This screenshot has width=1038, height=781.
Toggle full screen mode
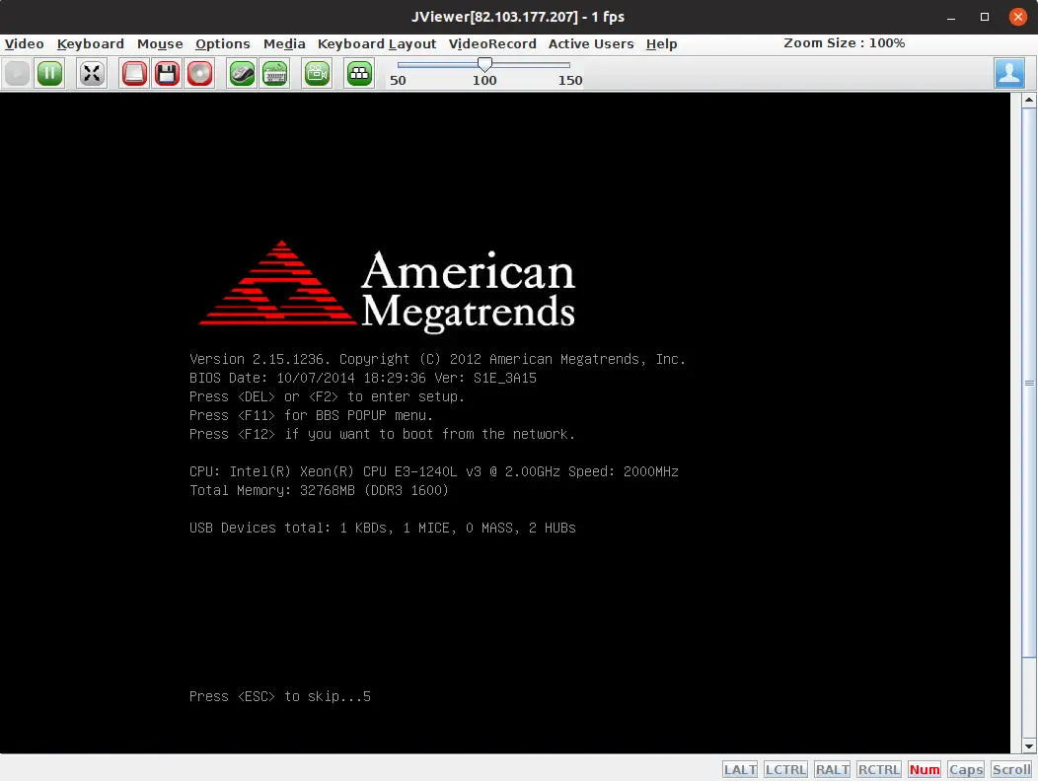click(91, 73)
